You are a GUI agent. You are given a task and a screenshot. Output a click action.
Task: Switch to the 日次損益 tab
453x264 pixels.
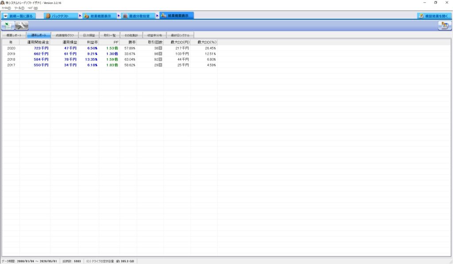(89, 35)
